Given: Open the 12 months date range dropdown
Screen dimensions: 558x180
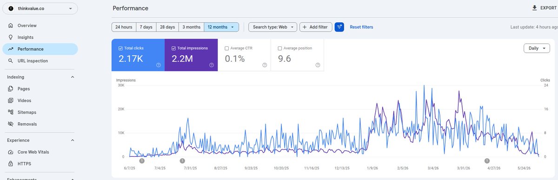Looking at the screenshot, I should (221, 27).
